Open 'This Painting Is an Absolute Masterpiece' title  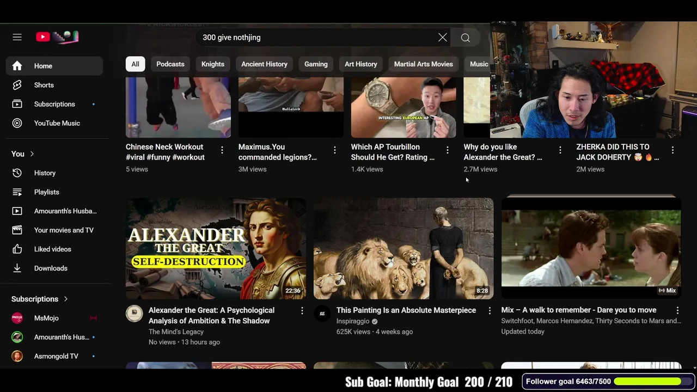tap(406, 310)
